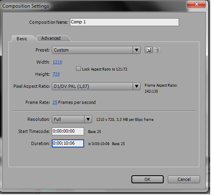Click the save preset icon
This screenshot has height=195, width=211.
click(148, 50)
